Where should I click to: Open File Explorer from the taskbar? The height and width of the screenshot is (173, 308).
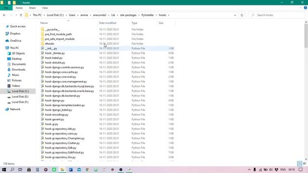(x=62, y=170)
